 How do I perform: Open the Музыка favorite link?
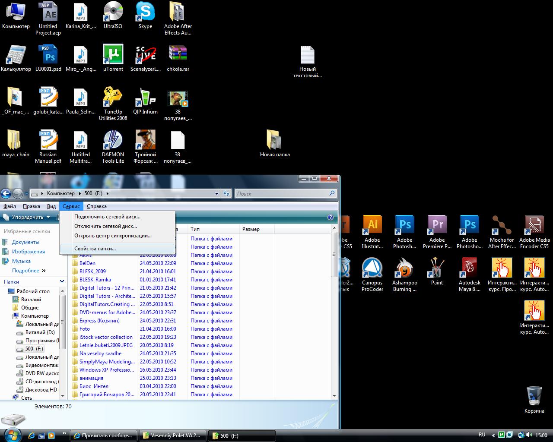21,261
